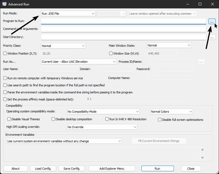This screenshot has width=219, height=174.
Task: Toggle Disable Visual Themes checkbox
Action: (9, 119)
